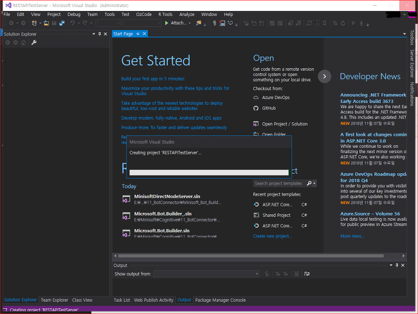Screen dimensions: 418x314
Task: Click the search templates magnifier icon
Action: coord(309,183)
